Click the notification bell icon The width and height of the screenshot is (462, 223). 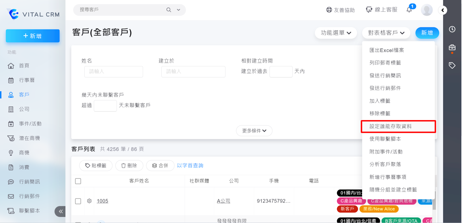(409, 10)
